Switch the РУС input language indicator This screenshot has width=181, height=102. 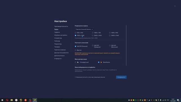168,100
